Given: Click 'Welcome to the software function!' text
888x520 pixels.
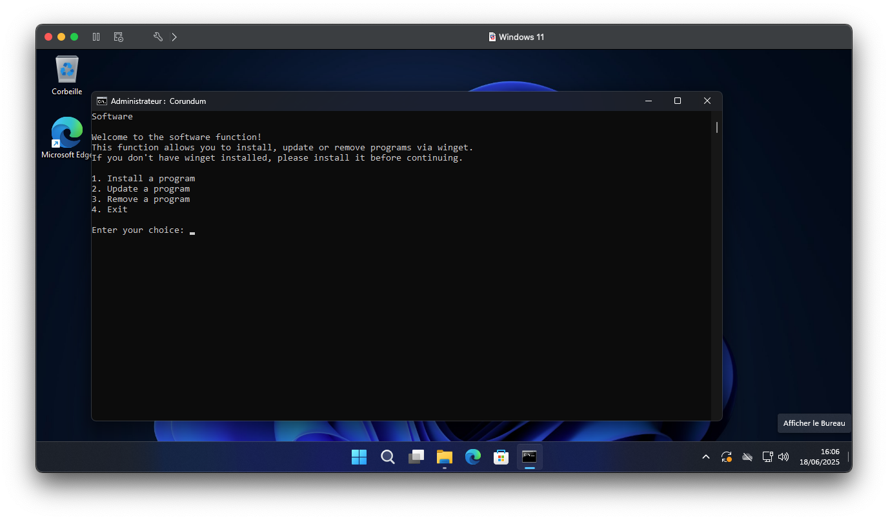Looking at the screenshot, I should 177,137.
